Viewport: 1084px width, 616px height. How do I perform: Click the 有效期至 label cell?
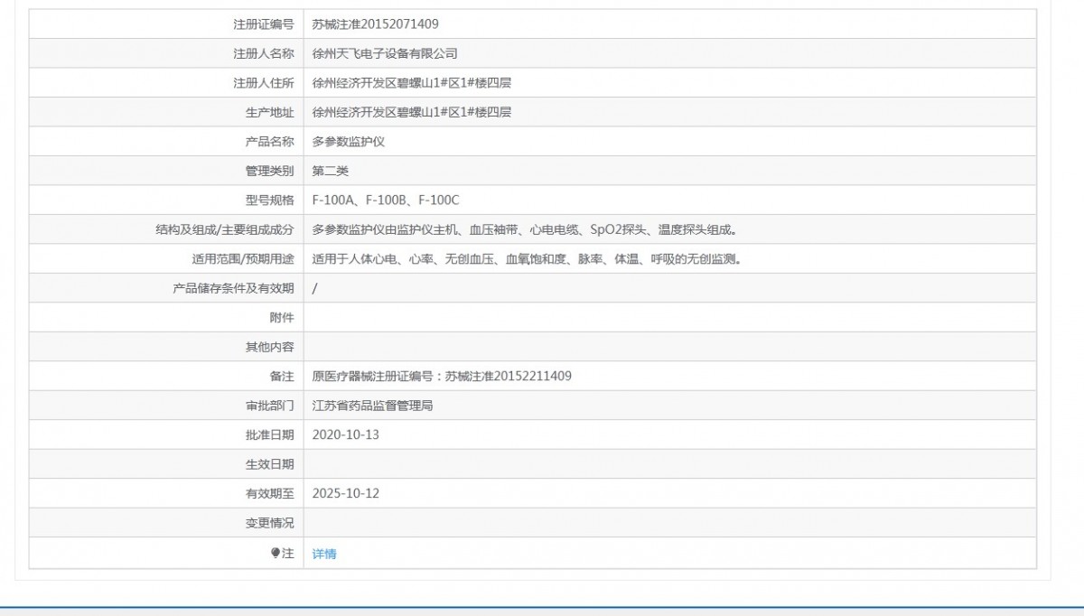(x=166, y=493)
